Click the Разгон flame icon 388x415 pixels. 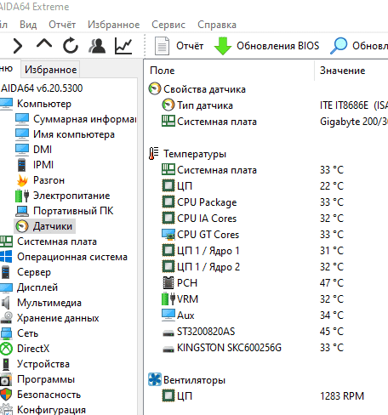pos(22,180)
